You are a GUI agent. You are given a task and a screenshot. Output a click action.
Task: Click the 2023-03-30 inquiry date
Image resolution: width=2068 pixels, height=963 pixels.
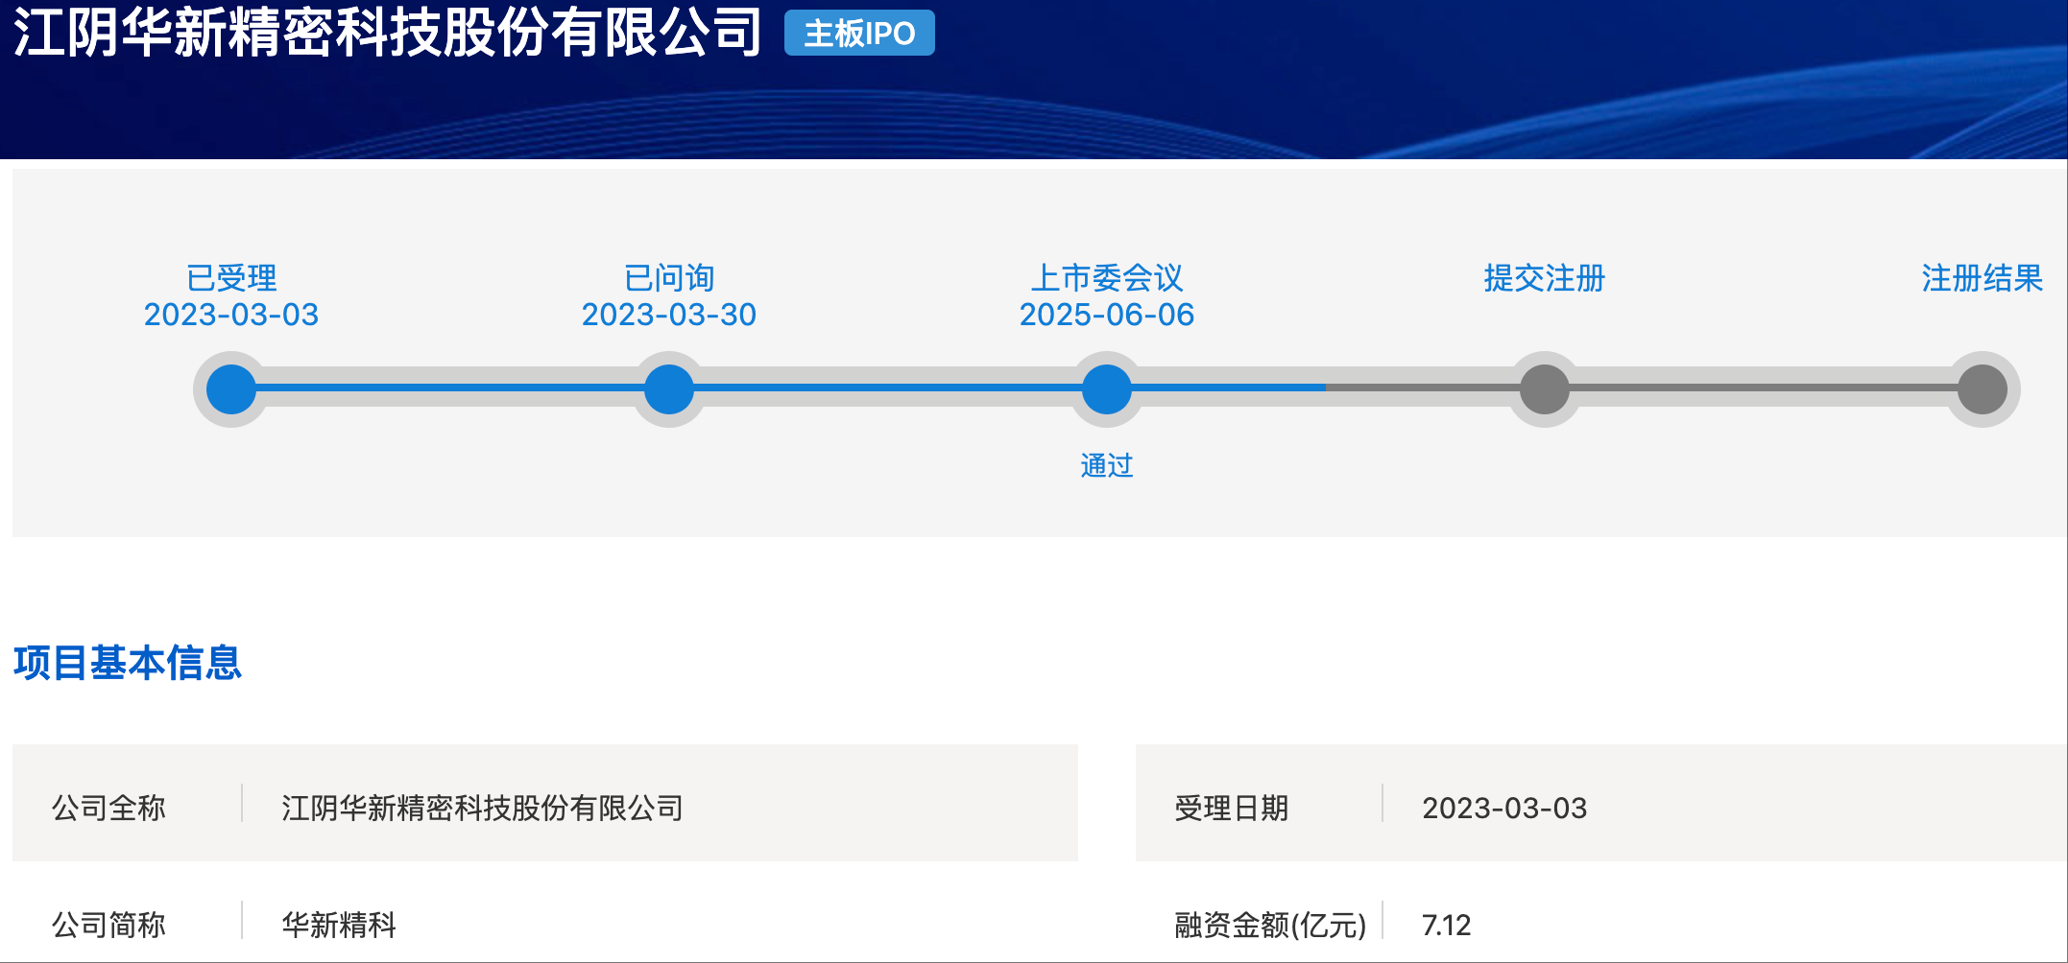tap(669, 315)
